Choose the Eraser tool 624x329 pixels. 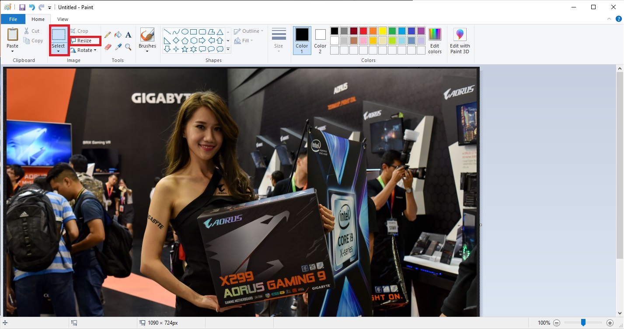pyautogui.click(x=108, y=47)
